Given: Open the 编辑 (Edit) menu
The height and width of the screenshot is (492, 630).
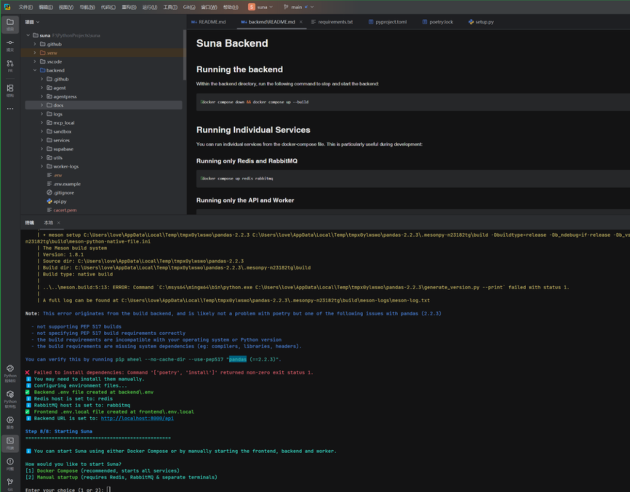Looking at the screenshot, I should 46,7.
